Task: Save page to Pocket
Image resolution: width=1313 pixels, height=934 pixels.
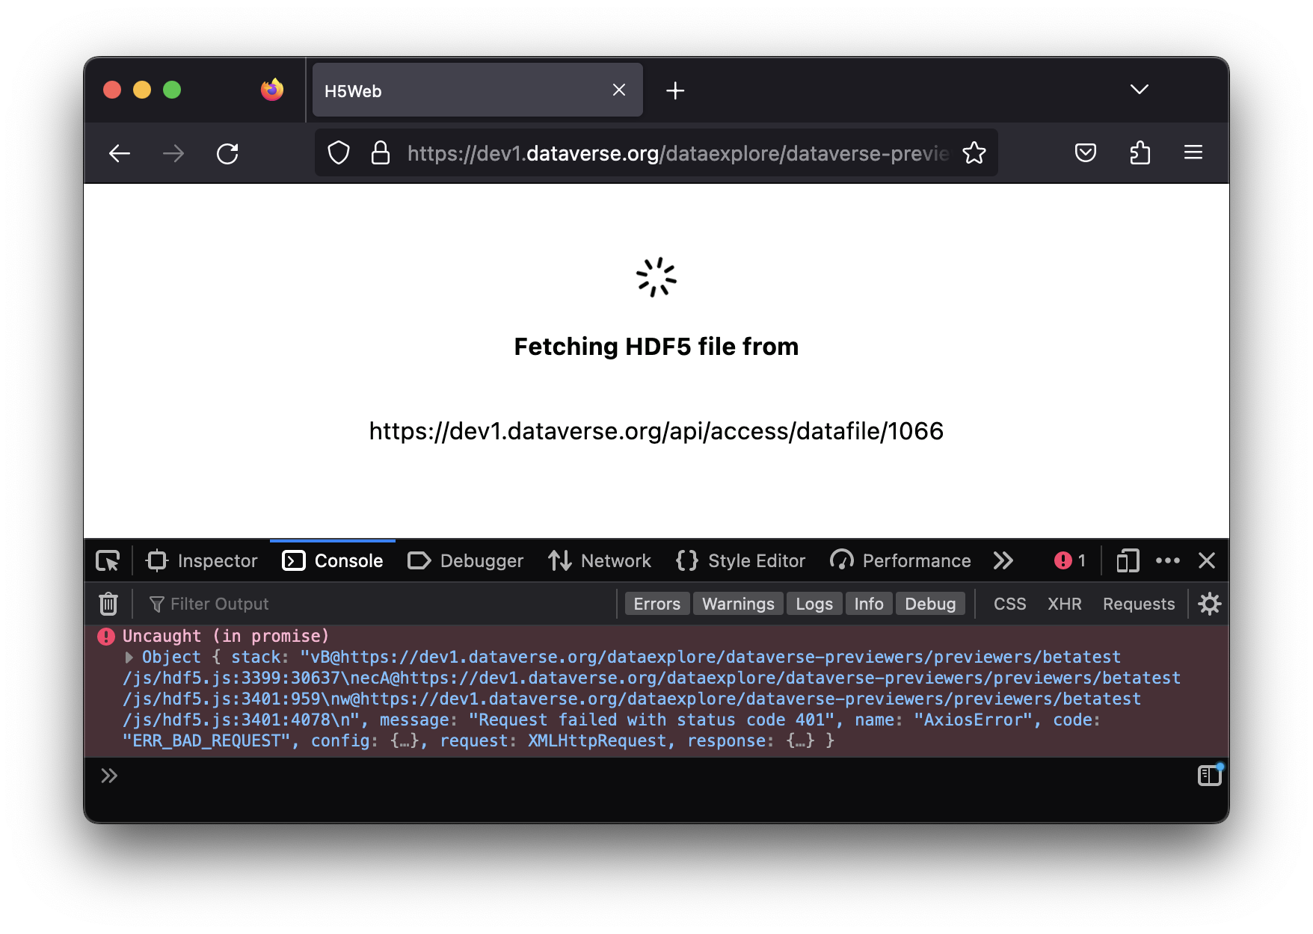Action: click(x=1085, y=153)
